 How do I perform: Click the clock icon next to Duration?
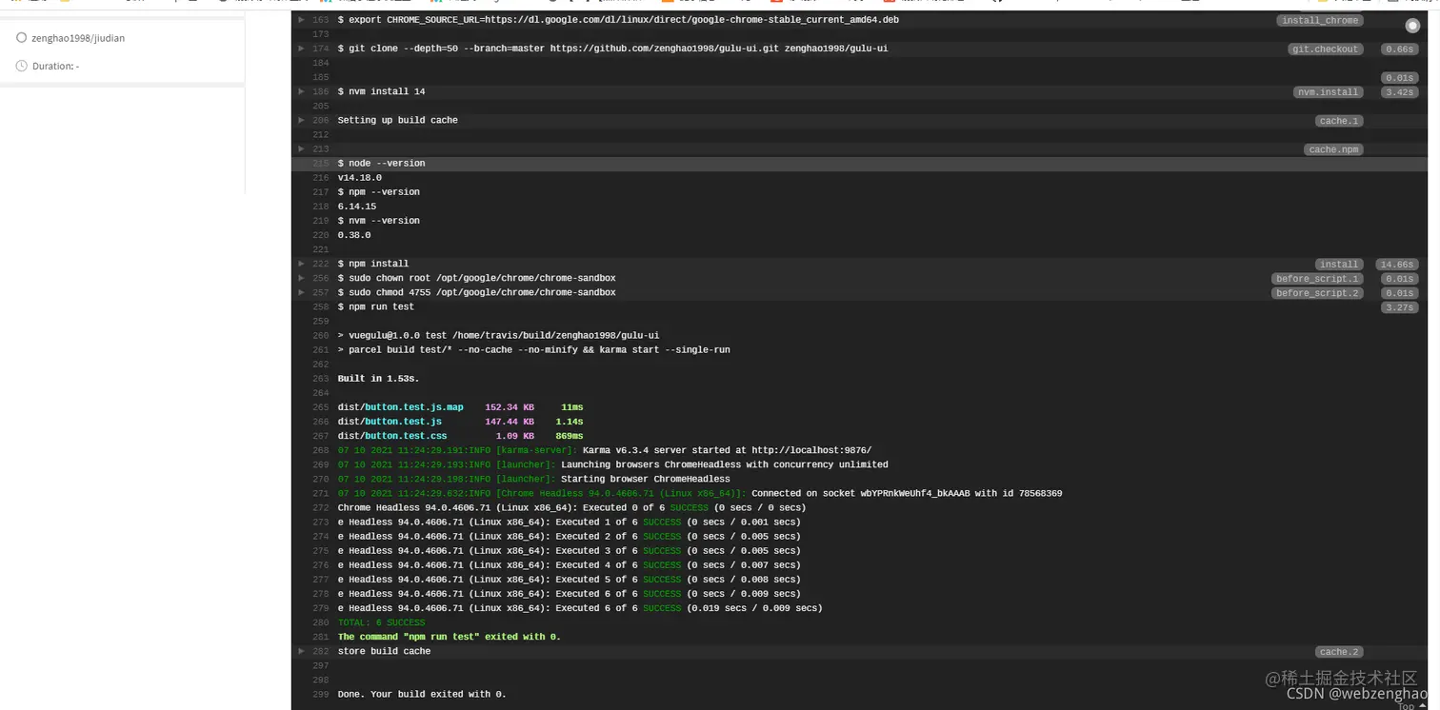pos(21,66)
